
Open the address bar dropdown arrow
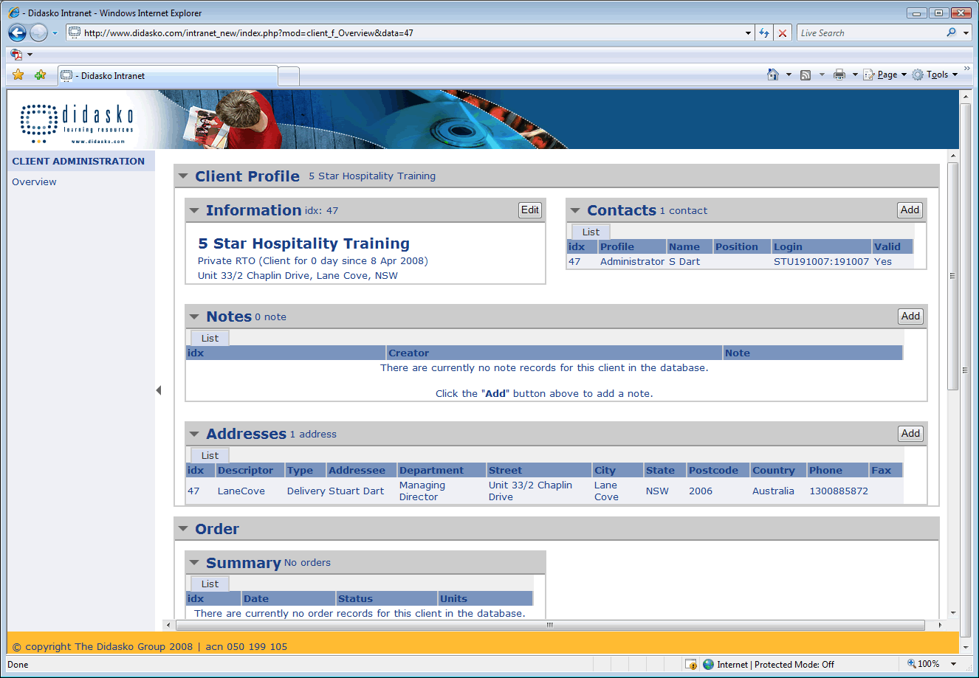748,33
